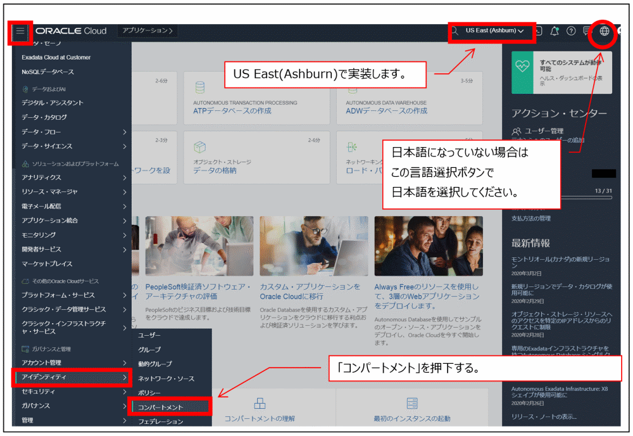Expand the リソース・マネージャ submenu
633x436 pixels.
(124, 192)
